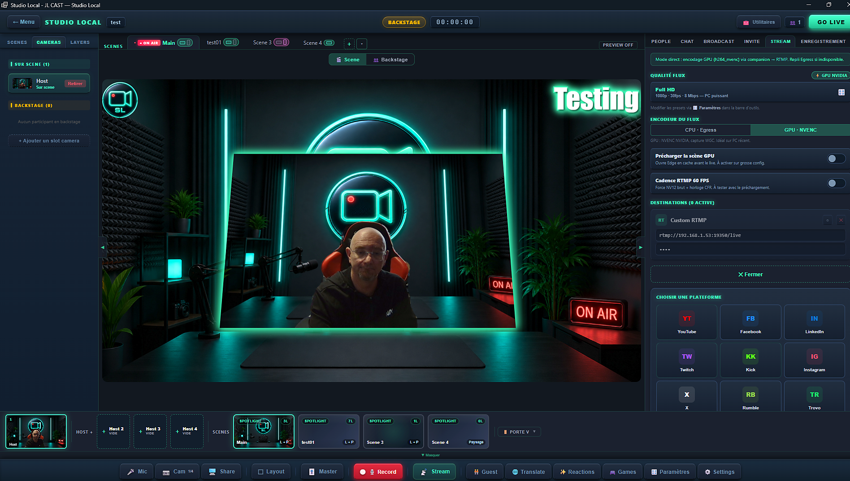Enable Précharger la scène GPU switch
This screenshot has height=481, width=850.
(836, 159)
